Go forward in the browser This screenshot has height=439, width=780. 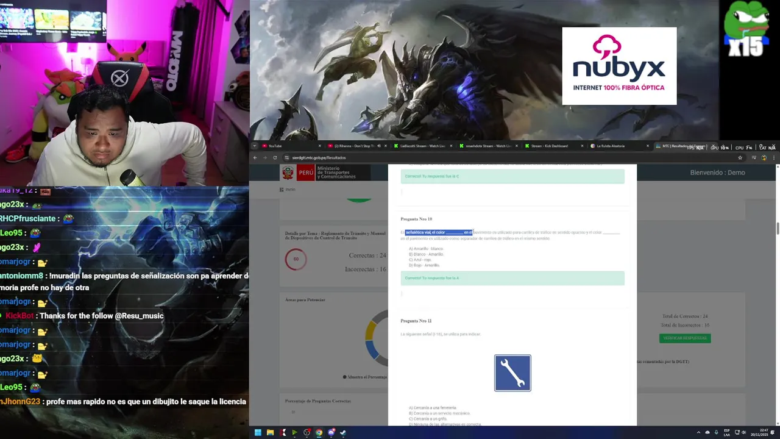click(265, 157)
